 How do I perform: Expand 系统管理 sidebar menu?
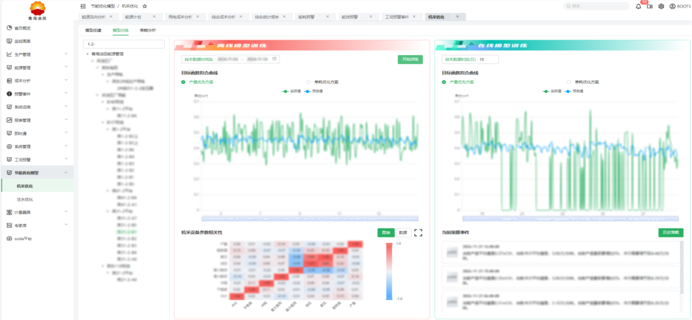(66, 146)
